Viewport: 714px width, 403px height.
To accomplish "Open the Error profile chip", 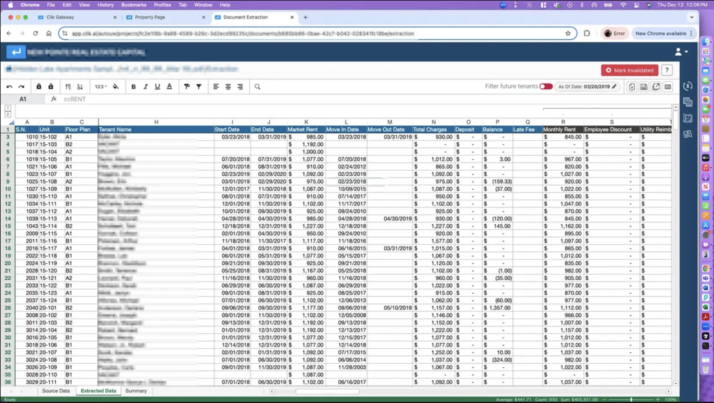I will (x=614, y=33).
